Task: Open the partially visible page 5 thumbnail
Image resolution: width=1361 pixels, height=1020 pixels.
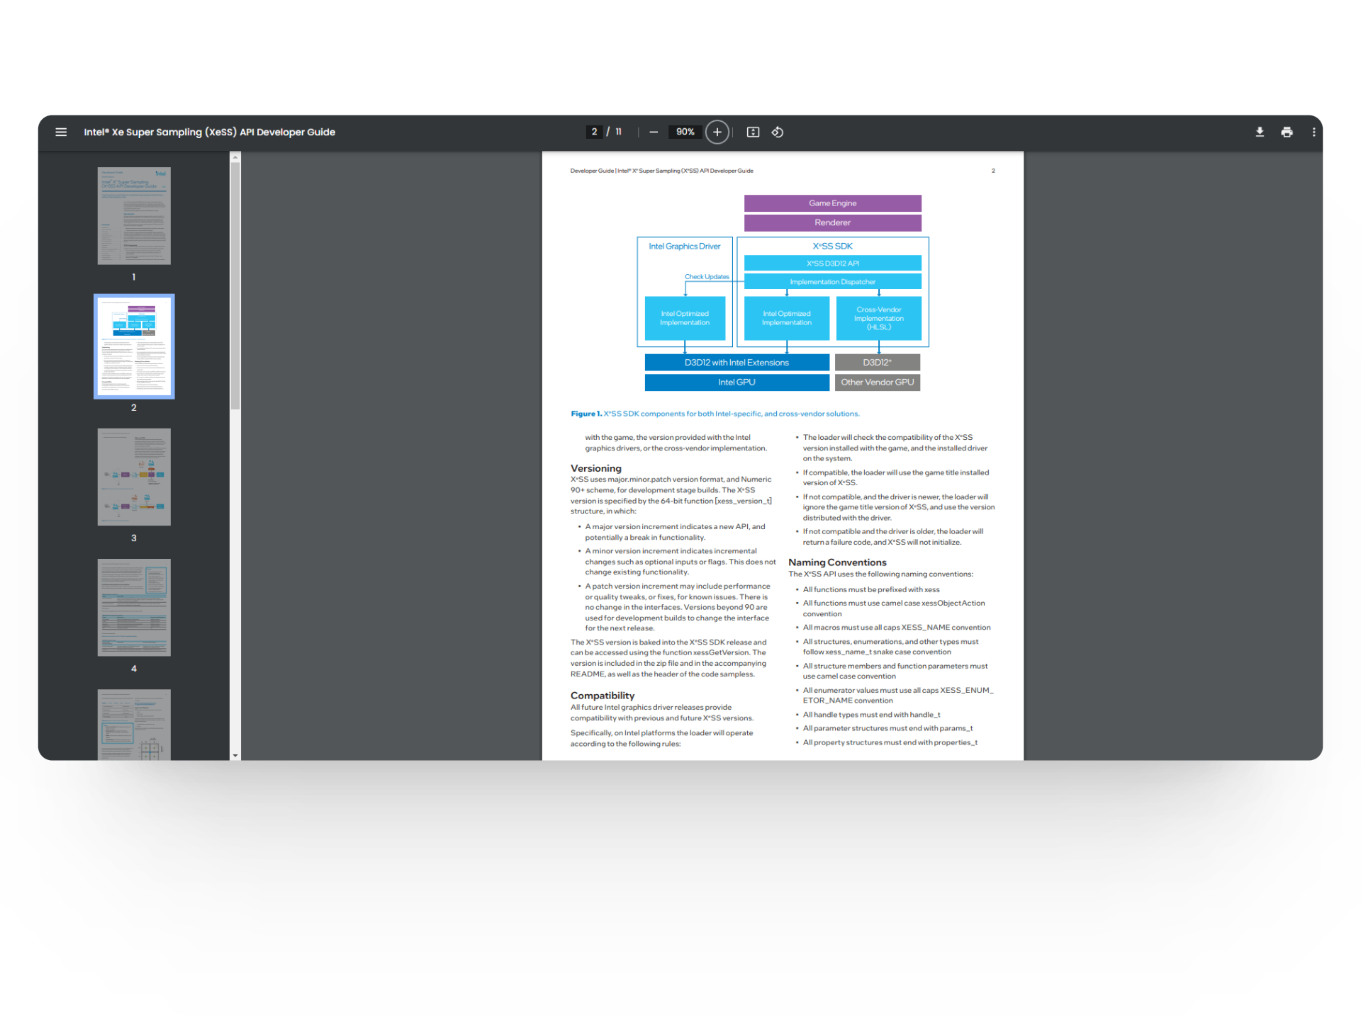Action: click(134, 725)
